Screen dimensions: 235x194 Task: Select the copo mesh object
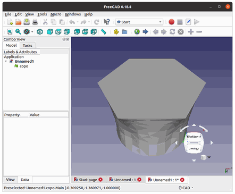(24, 66)
